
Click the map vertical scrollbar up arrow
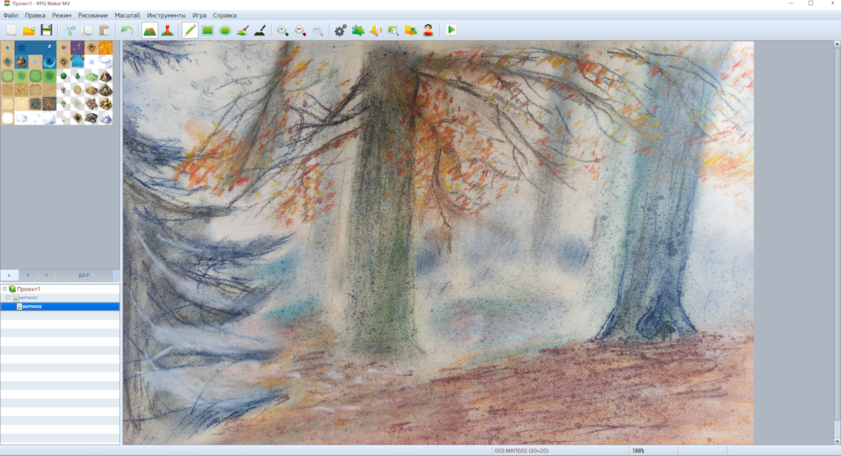pos(837,44)
